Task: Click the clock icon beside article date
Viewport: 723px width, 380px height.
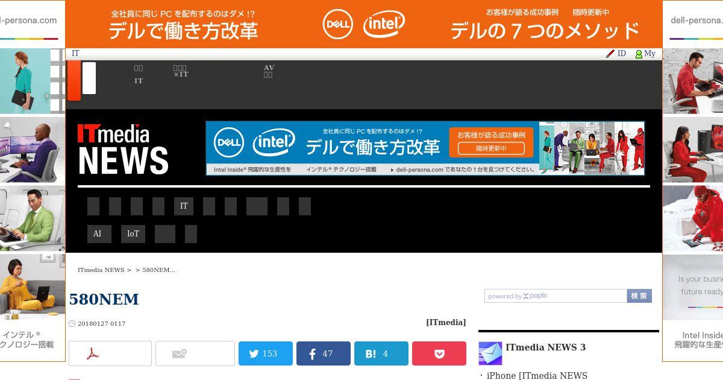Action: [72, 324]
